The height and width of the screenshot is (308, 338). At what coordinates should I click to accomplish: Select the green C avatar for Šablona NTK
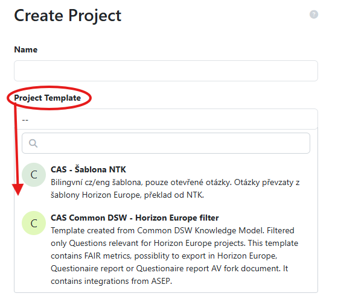[34, 175]
